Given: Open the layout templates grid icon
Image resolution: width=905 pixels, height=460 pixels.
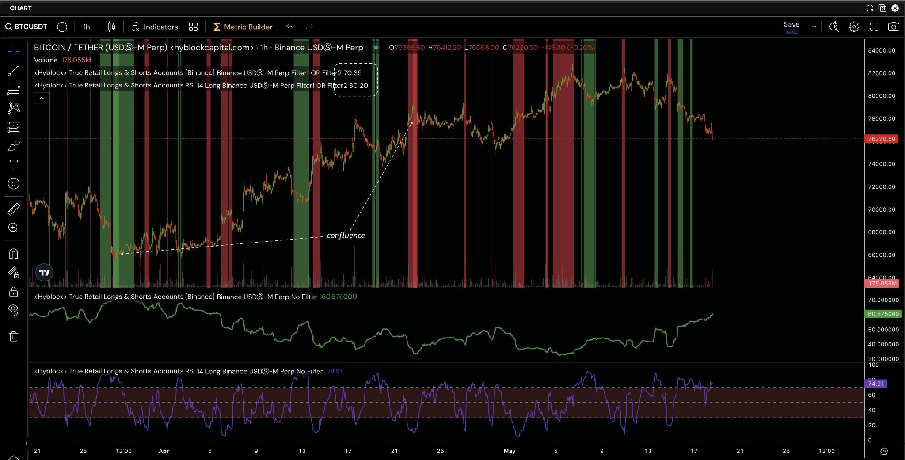Looking at the screenshot, I should [x=193, y=27].
